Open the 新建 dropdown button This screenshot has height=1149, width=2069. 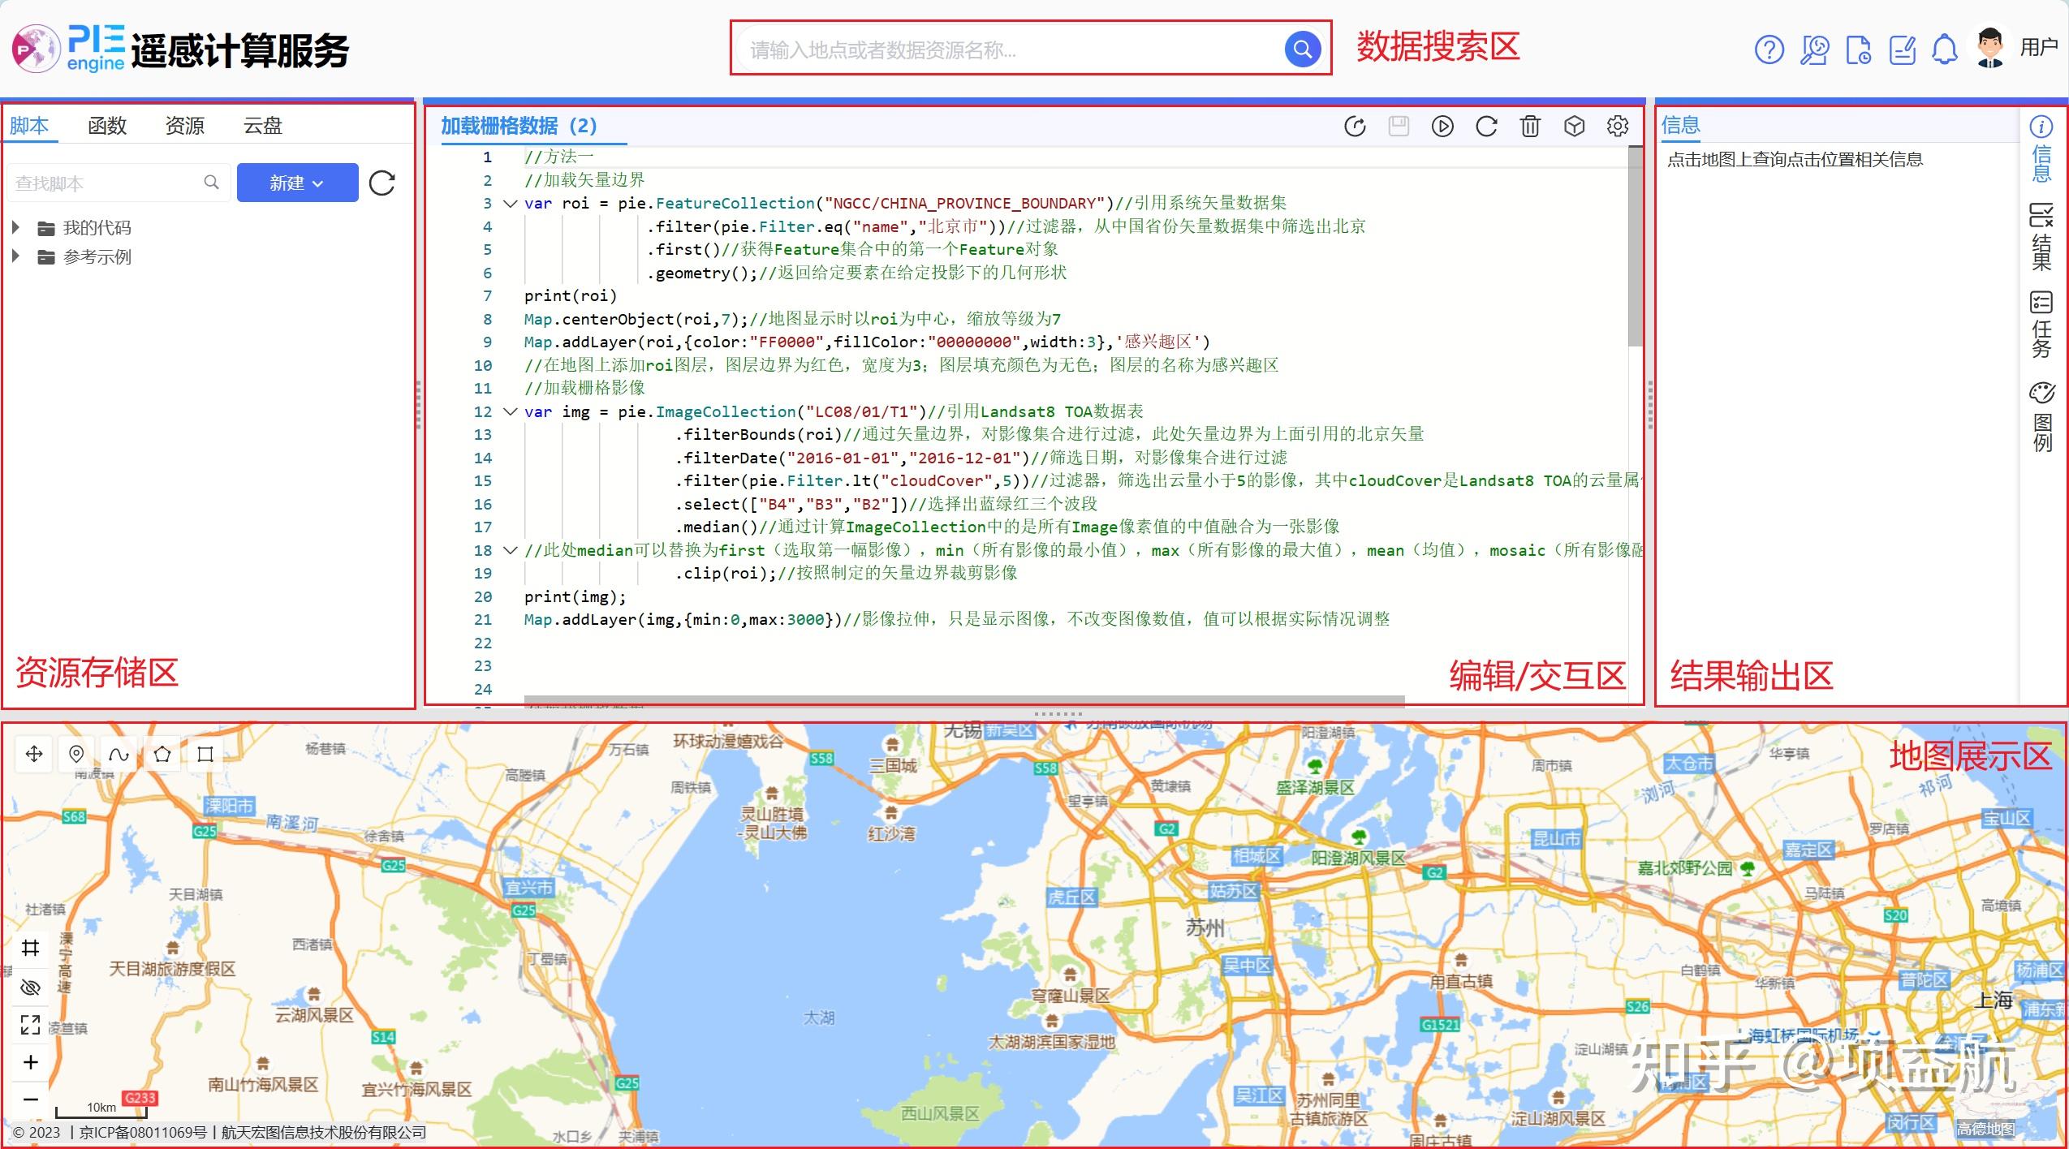pyautogui.click(x=297, y=183)
